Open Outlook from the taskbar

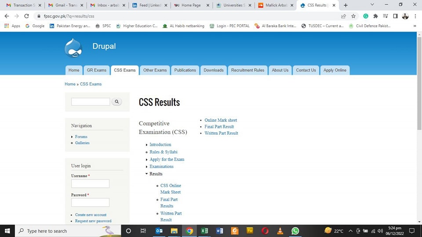[x=159, y=231]
